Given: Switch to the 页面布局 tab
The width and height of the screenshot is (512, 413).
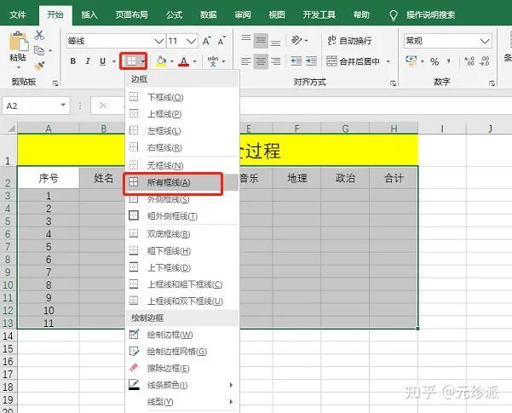Looking at the screenshot, I should (x=131, y=14).
